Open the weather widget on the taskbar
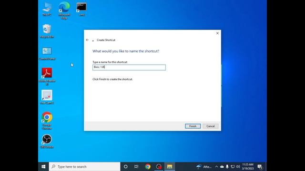The image size is (305, 171). click(x=204, y=167)
